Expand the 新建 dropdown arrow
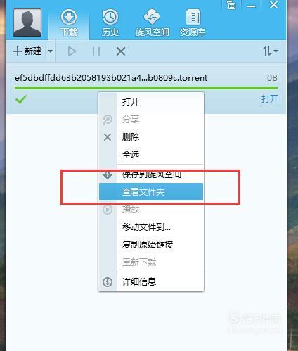 50,51
